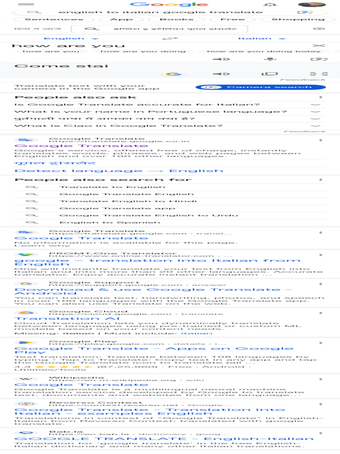Open the translation in fullscreen
The width and height of the screenshot is (340, 454).
(318, 74)
